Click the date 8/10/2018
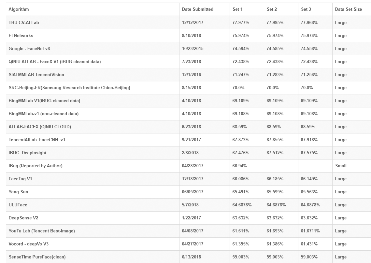The height and width of the screenshot is (263, 371). (192, 35)
